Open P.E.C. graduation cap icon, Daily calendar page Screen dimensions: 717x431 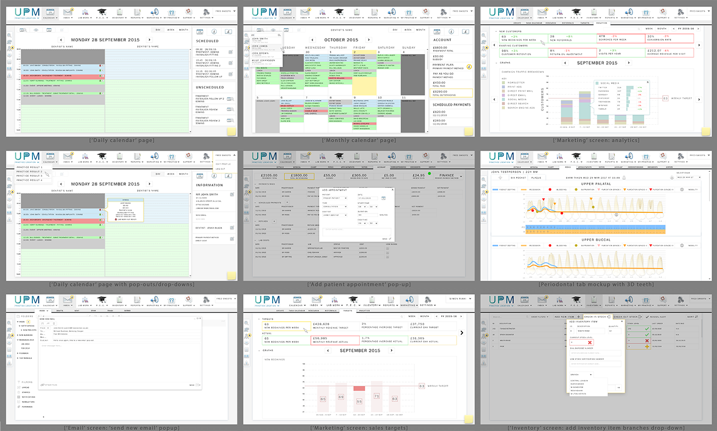[102, 12]
